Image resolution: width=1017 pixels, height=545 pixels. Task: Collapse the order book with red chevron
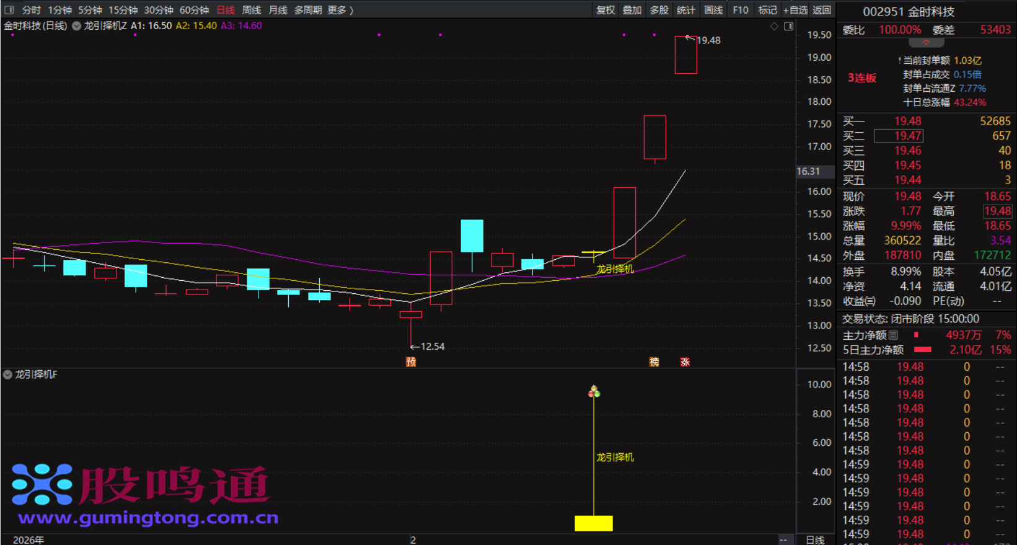pyautogui.click(x=926, y=43)
